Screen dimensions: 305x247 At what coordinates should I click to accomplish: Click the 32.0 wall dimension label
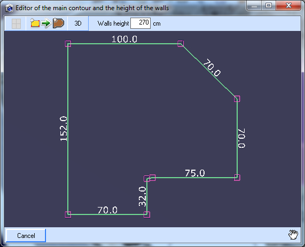[x=143, y=196]
